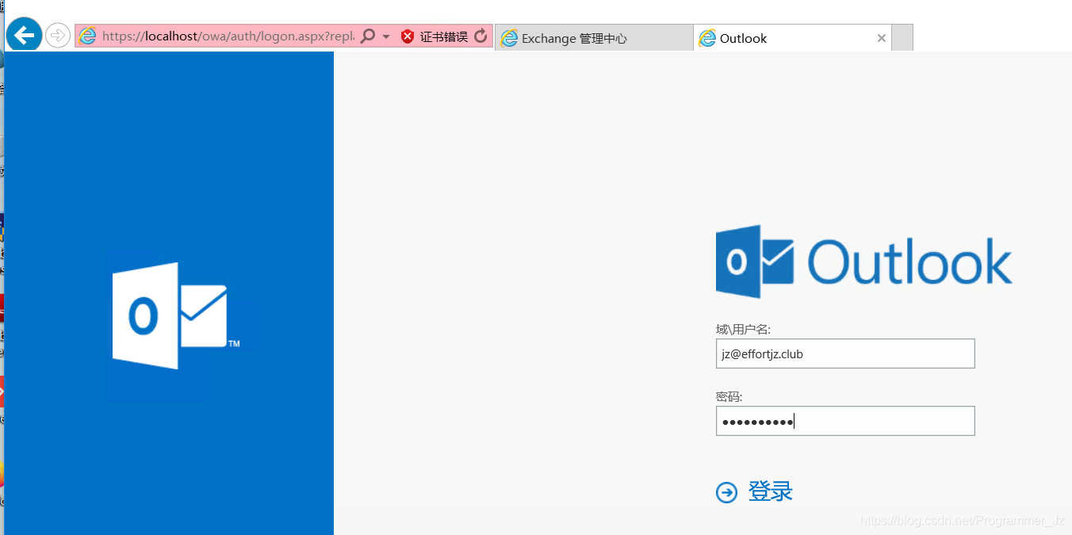Click the Outlook logo above login form
This screenshot has height=535, width=1072.
point(864,262)
